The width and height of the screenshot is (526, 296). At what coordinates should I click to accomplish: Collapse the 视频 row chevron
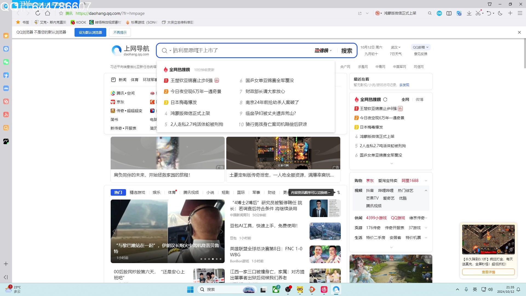coord(426,190)
